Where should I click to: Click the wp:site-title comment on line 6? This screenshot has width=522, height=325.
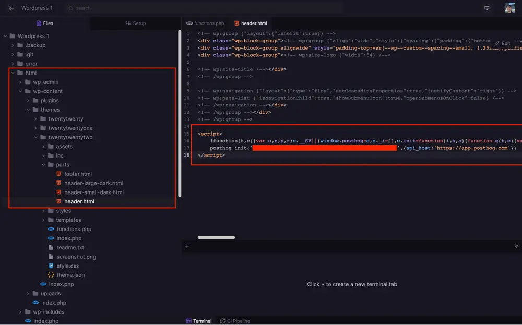tap(233, 69)
